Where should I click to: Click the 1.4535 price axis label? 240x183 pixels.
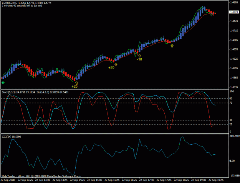pos(234,87)
